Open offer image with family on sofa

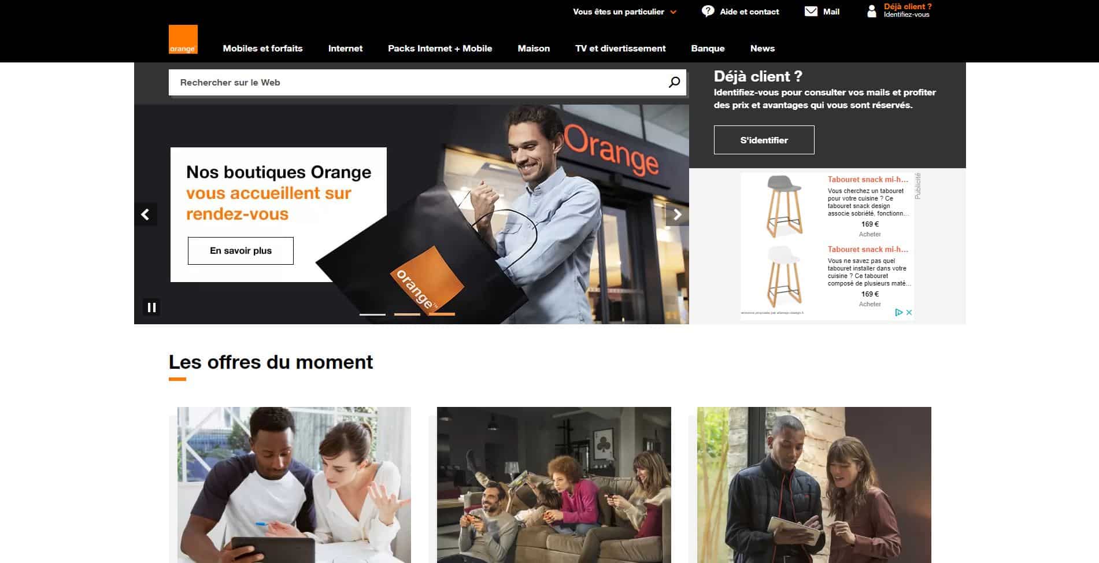[554, 485]
